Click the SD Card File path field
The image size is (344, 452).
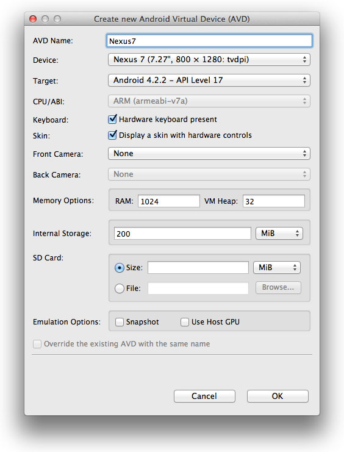point(198,288)
